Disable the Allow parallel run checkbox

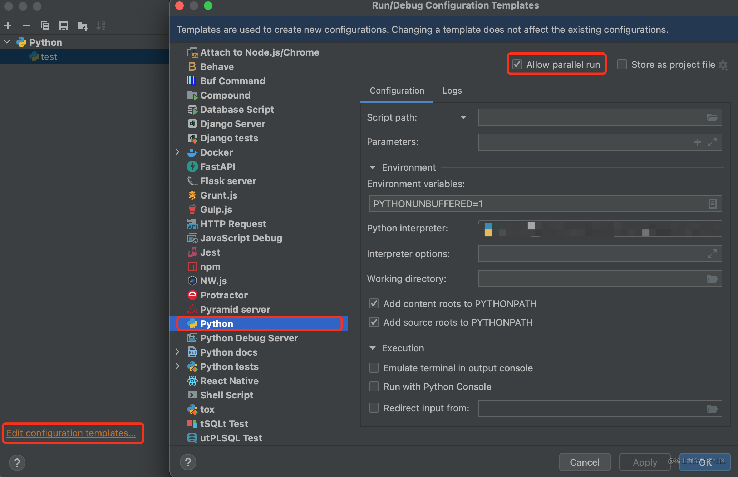click(x=517, y=64)
